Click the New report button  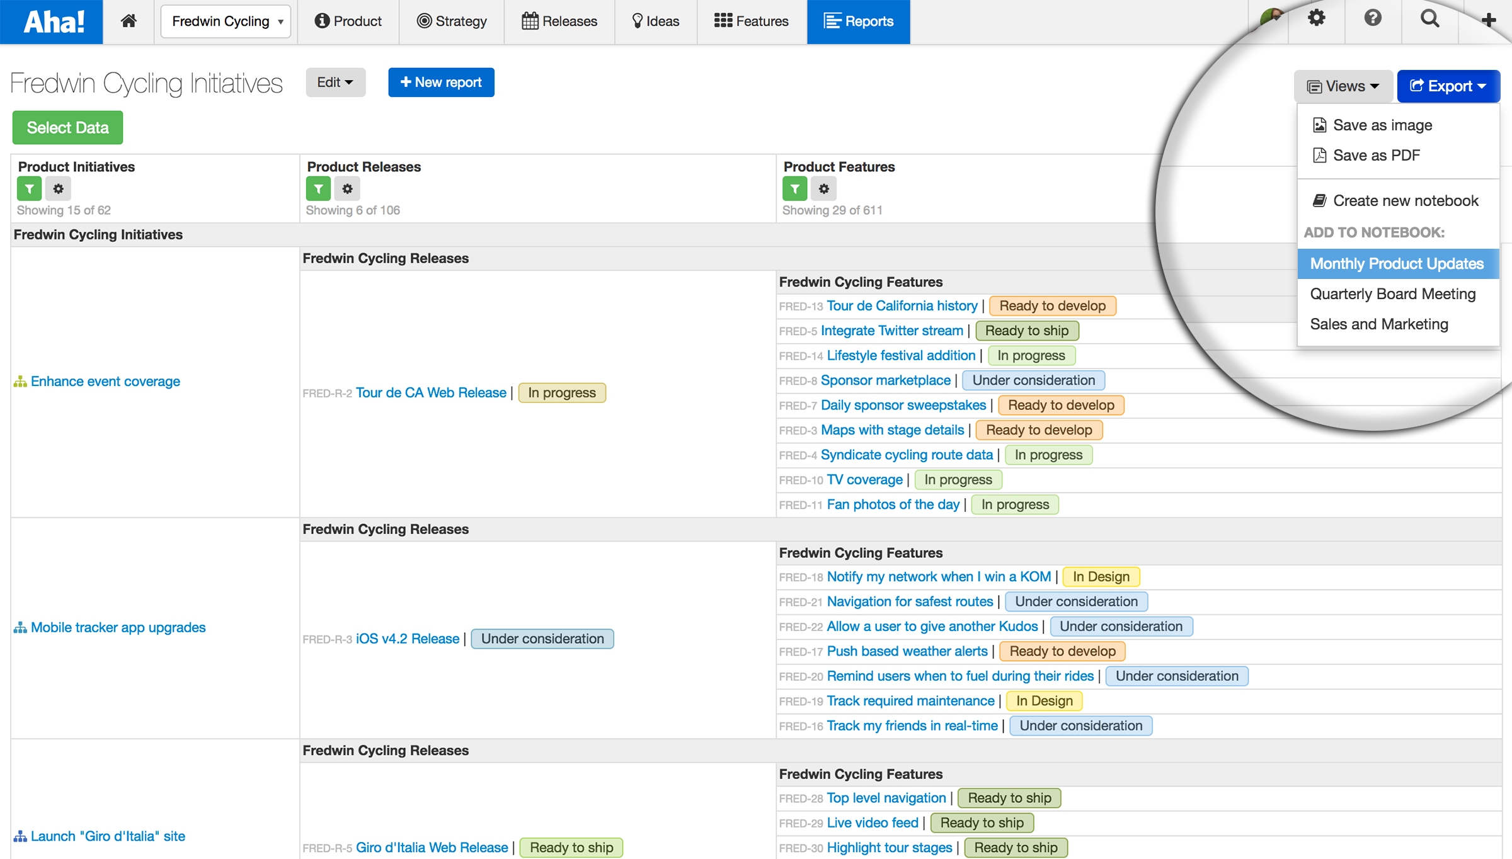pos(441,82)
